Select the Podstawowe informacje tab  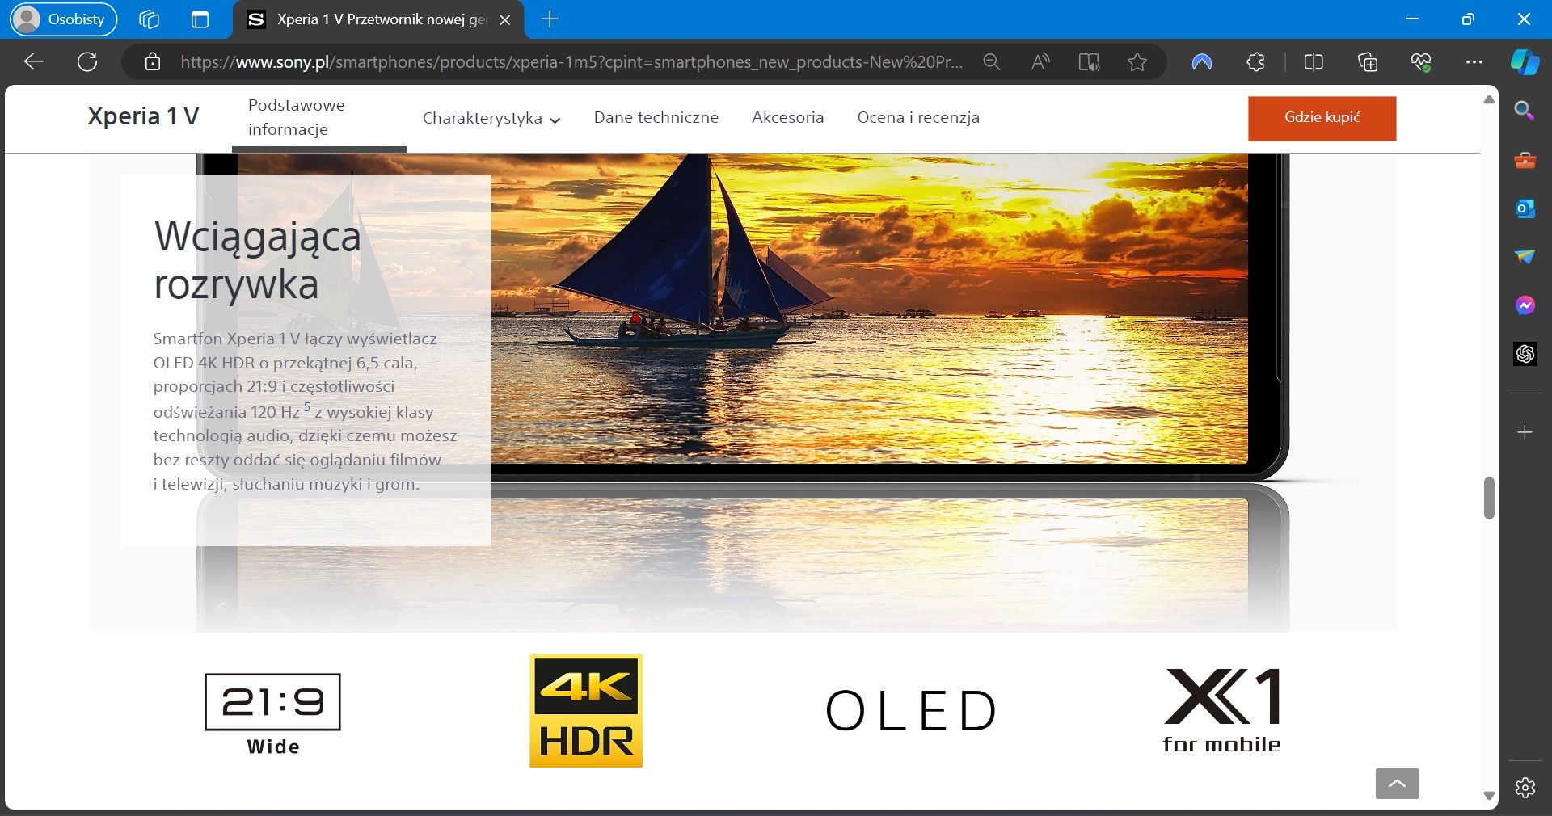click(x=319, y=118)
